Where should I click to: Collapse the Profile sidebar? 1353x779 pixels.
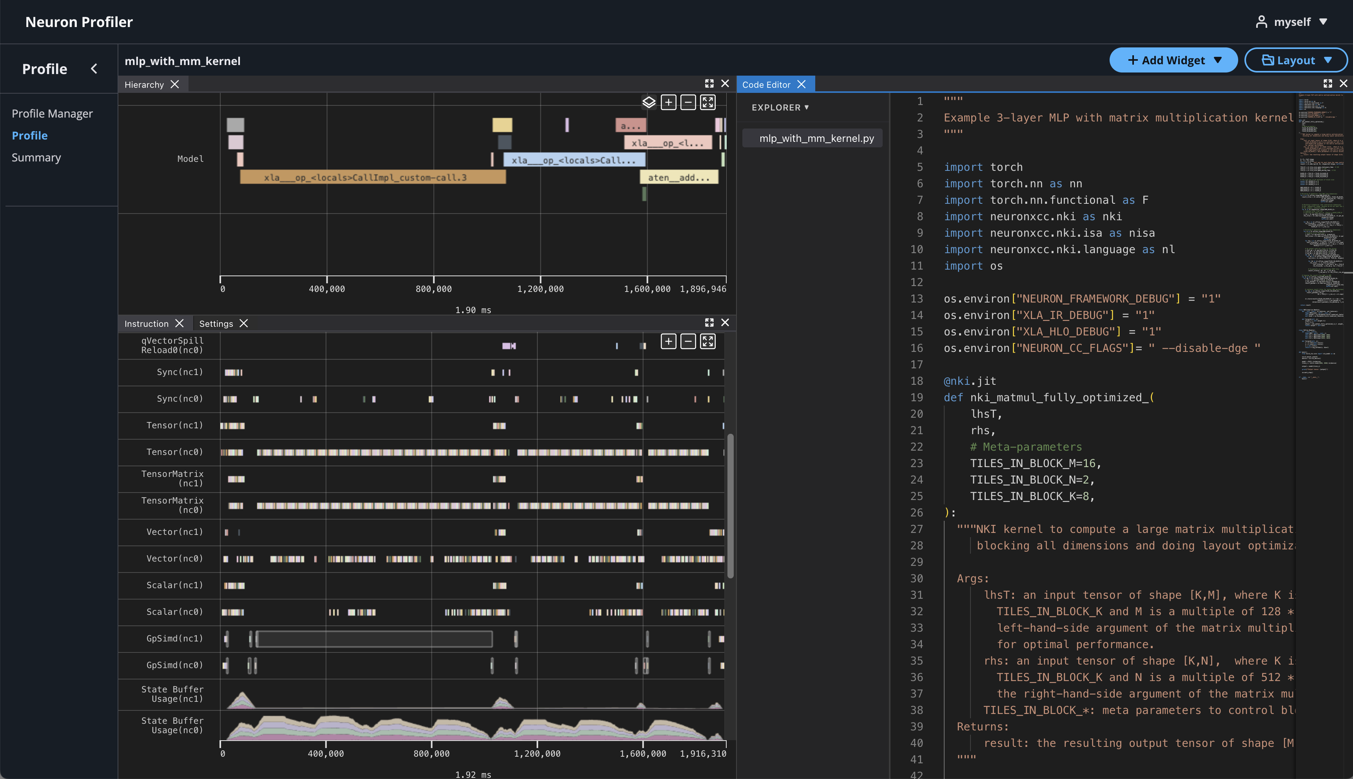click(94, 69)
